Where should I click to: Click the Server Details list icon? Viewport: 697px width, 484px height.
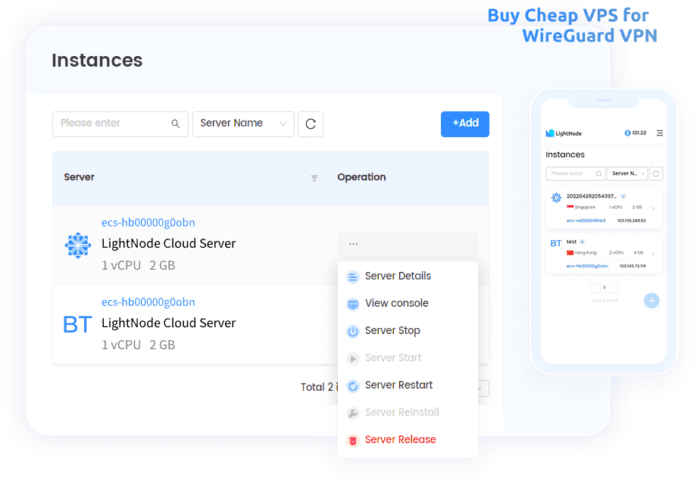tap(353, 277)
